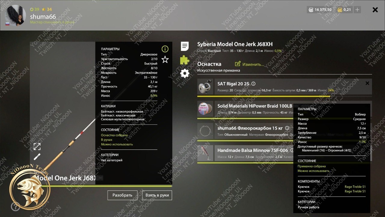Select the green puzzle piece rigging tab
This screenshot has height=217, width=385.
pyautogui.click(x=185, y=60)
